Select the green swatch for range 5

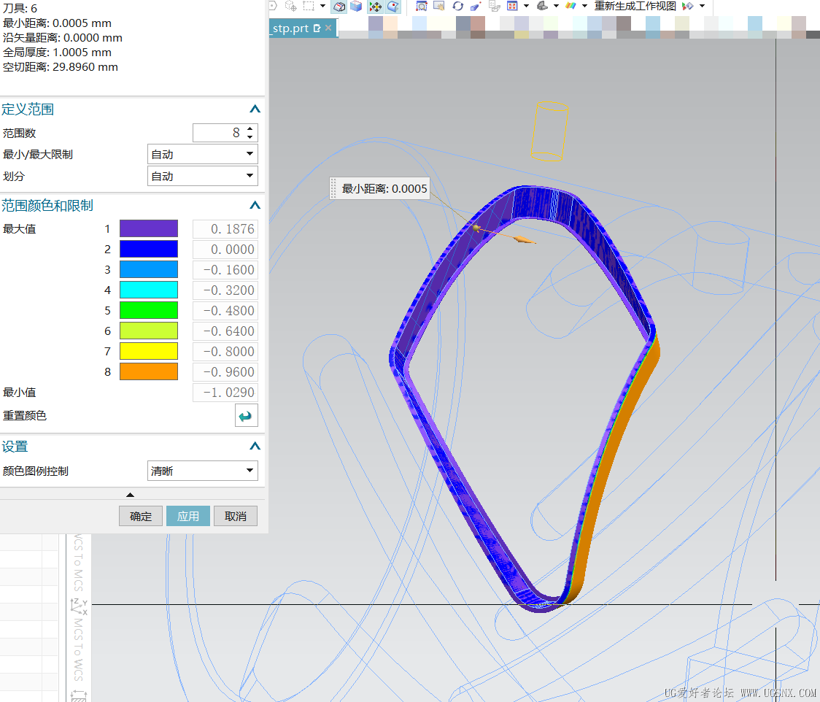(x=149, y=310)
